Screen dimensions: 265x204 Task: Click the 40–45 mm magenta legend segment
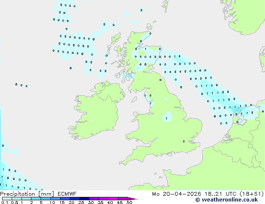pos(113,199)
